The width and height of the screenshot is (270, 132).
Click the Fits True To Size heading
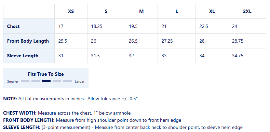tap(46, 74)
